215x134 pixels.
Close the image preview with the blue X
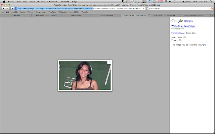click(x=110, y=62)
